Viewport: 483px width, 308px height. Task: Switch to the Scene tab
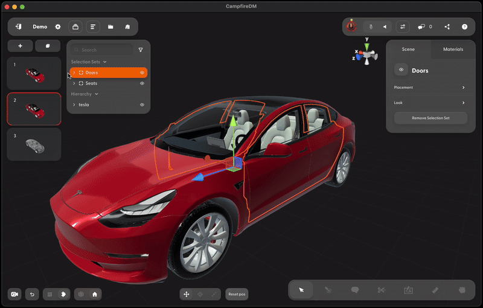(408, 50)
